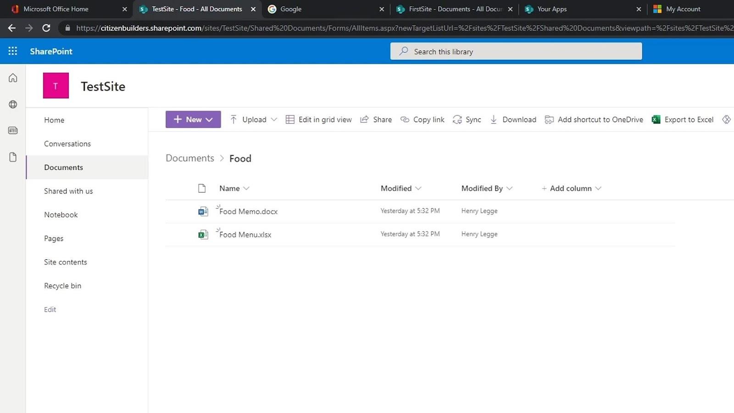Reload the page with the refresh icon

pyautogui.click(x=46, y=28)
